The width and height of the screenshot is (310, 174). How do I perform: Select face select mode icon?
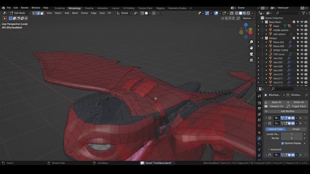(42, 13)
